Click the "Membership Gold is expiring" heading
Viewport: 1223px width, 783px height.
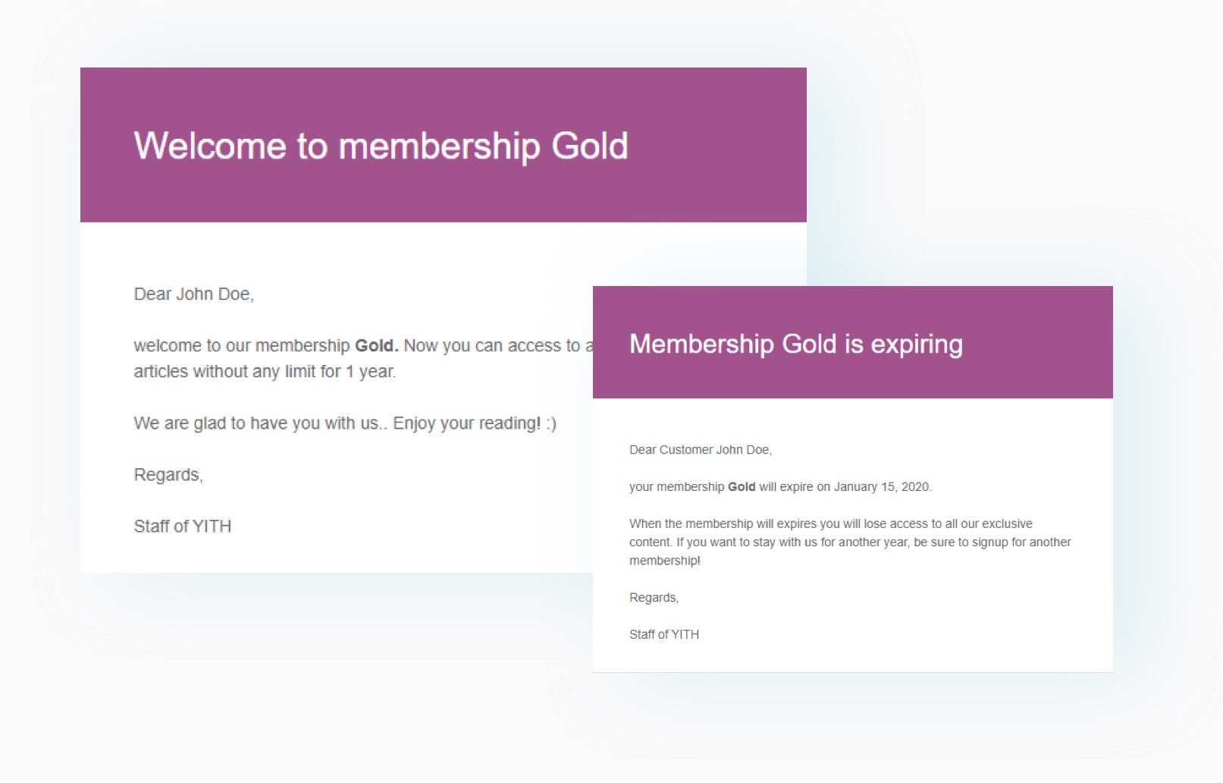(795, 344)
